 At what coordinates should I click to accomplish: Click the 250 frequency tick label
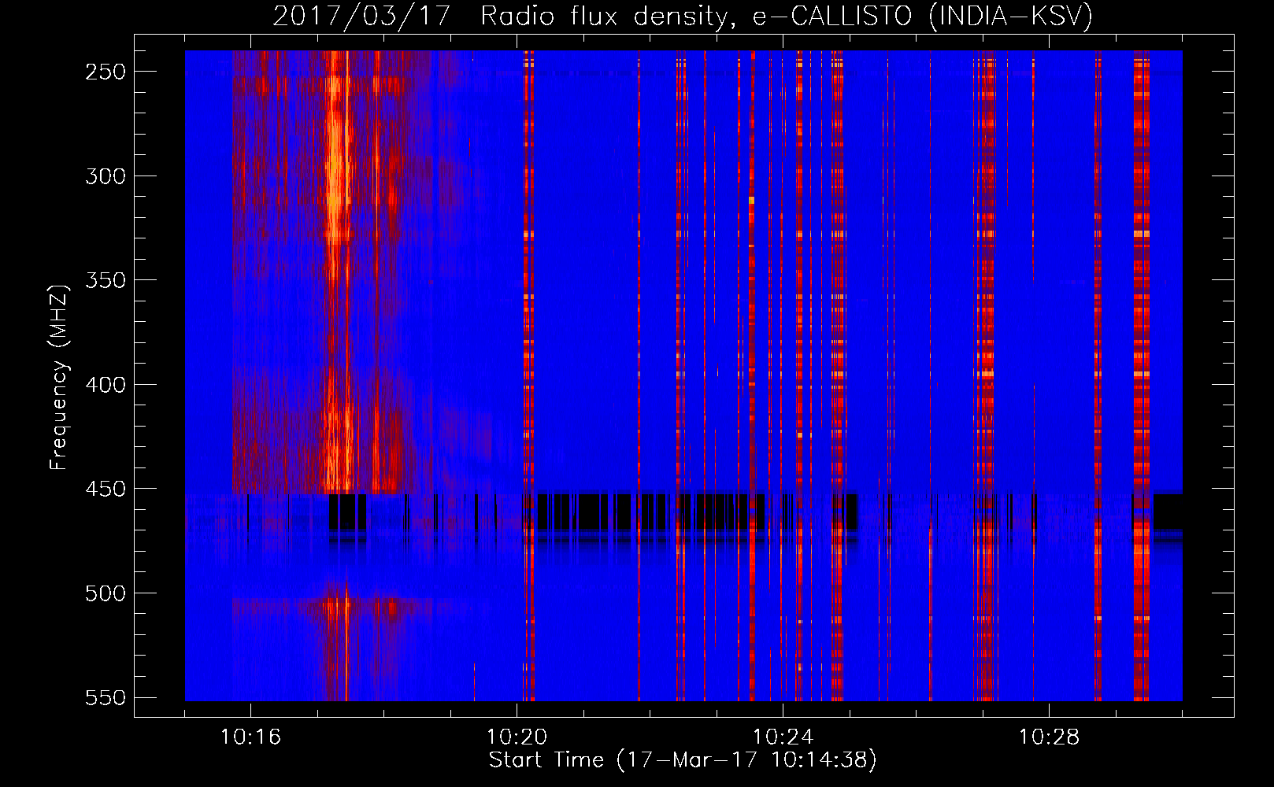106,72
